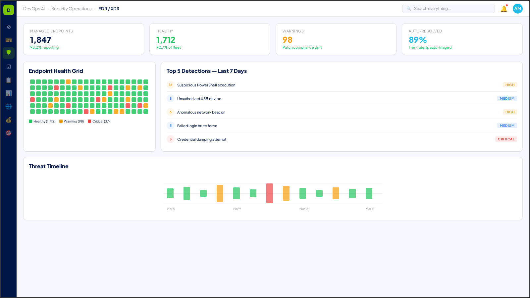Click the target bullseye icon in sidebar
Image resolution: width=530 pixels, height=298 pixels.
point(9,133)
